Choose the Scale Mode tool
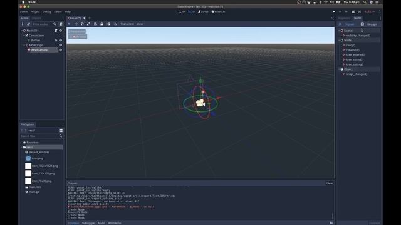The height and width of the screenshot is (225, 401). pos(88,24)
